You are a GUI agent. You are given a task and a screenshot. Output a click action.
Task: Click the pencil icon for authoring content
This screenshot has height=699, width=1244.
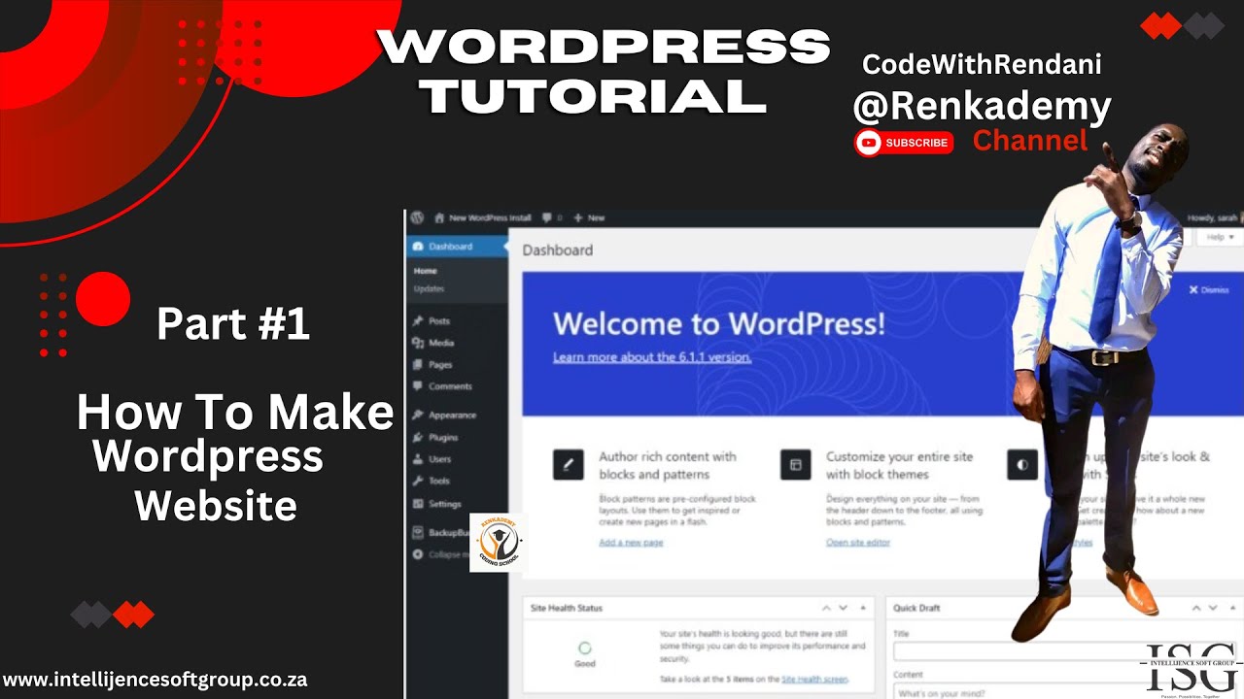pos(568,465)
